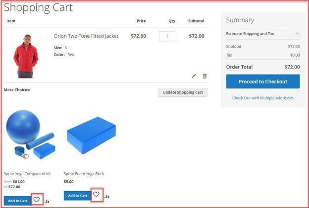Add Sprite Foam Yoga Brick to cart
This screenshot has width=309, height=208.
click(x=77, y=196)
